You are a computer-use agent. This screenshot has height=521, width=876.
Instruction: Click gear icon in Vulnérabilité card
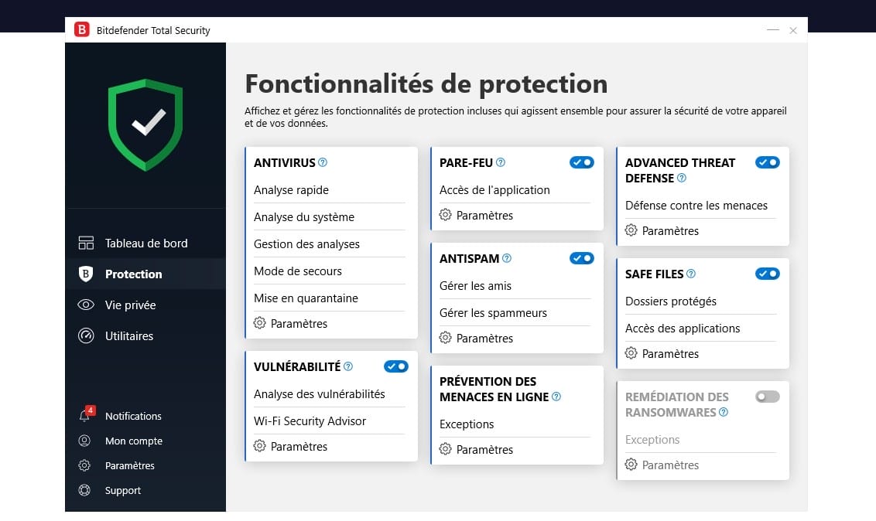pyautogui.click(x=260, y=446)
